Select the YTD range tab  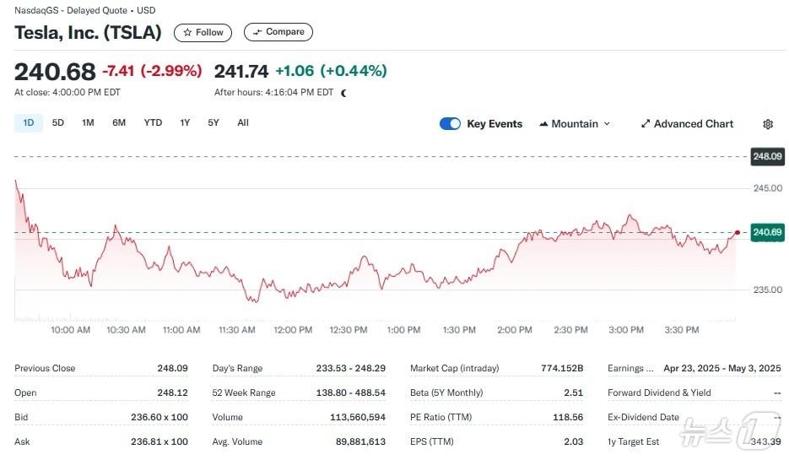click(153, 123)
